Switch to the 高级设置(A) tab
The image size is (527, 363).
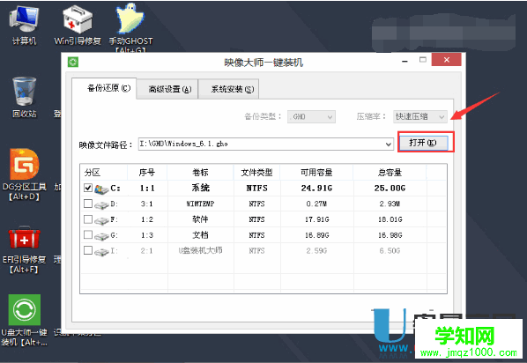167,89
